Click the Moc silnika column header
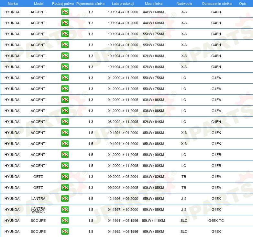Viewport: 253px width, 237px height. click(x=153, y=4)
